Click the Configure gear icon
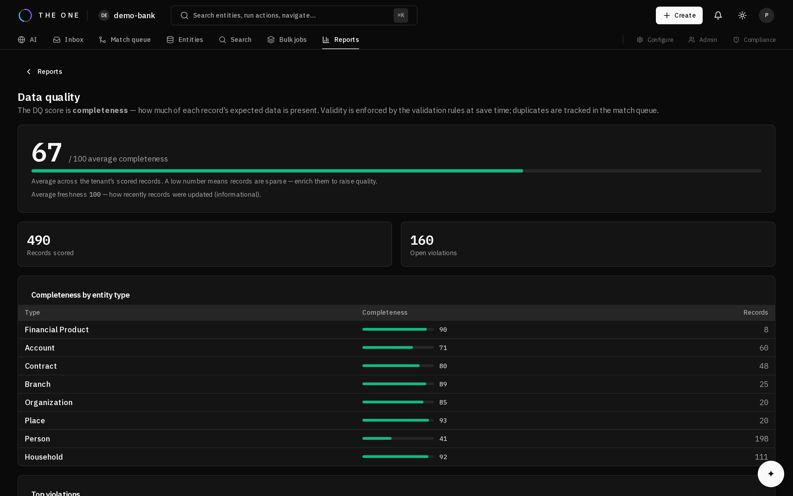793x496 pixels. tap(640, 40)
